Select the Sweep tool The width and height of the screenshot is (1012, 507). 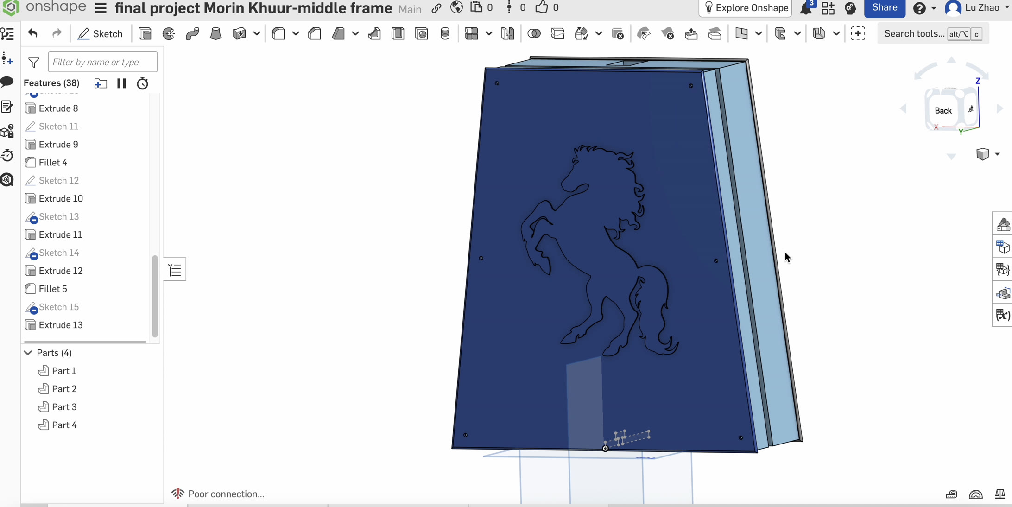[192, 33]
